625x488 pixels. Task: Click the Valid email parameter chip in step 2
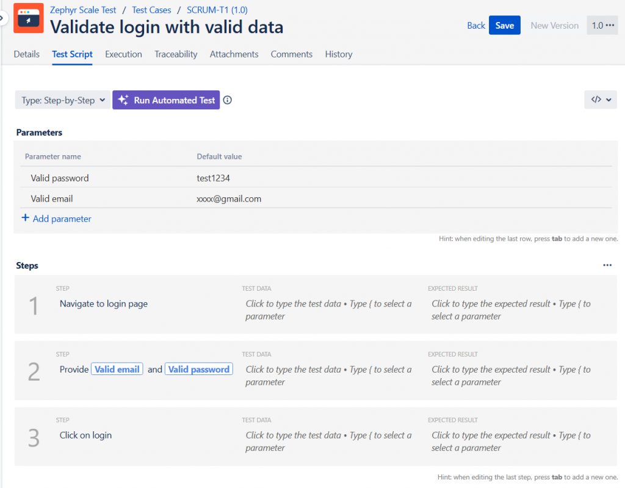pos(117,370)
